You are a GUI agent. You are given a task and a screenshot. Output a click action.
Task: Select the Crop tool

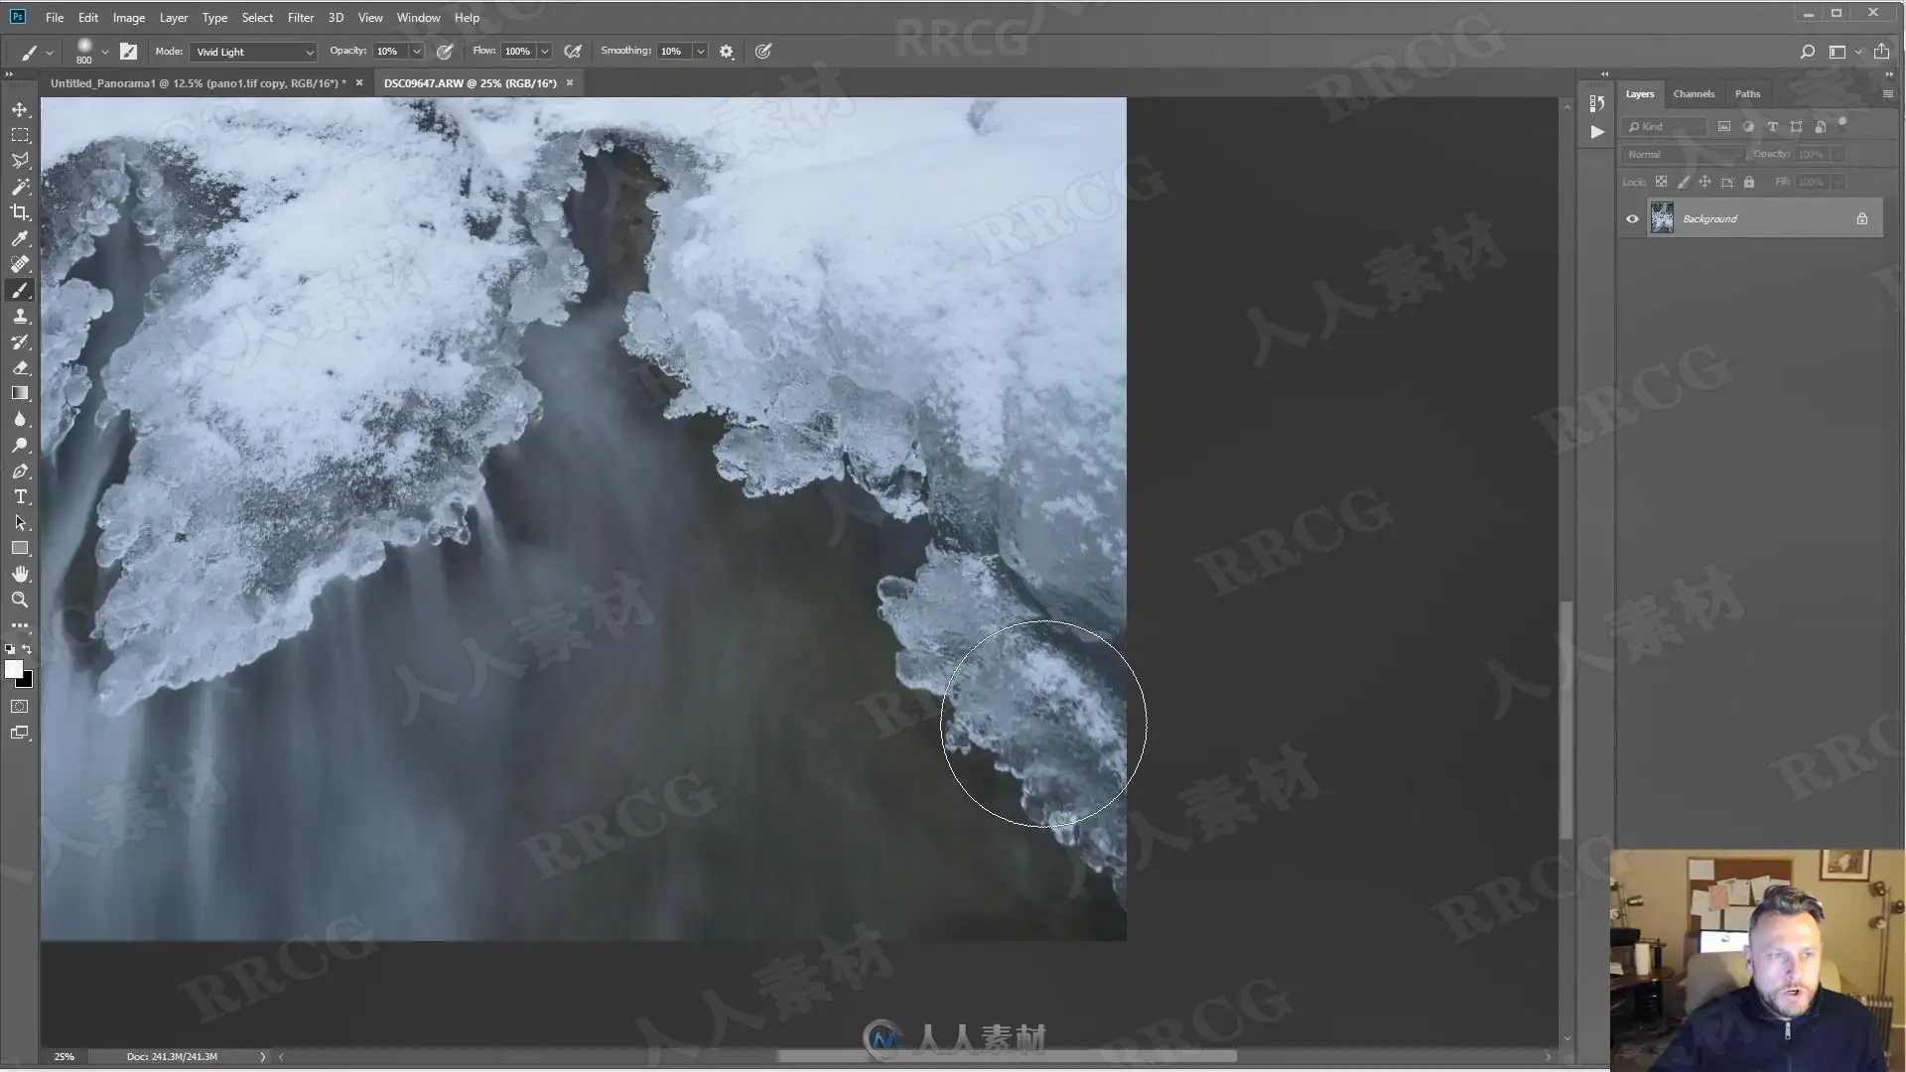coord(20,212)
